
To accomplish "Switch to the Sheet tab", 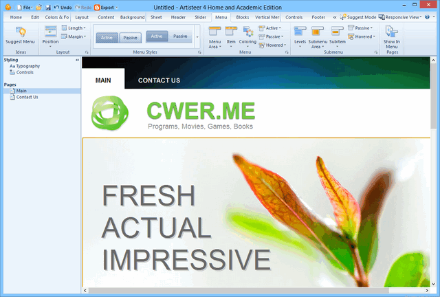I will tap(156, 17).
